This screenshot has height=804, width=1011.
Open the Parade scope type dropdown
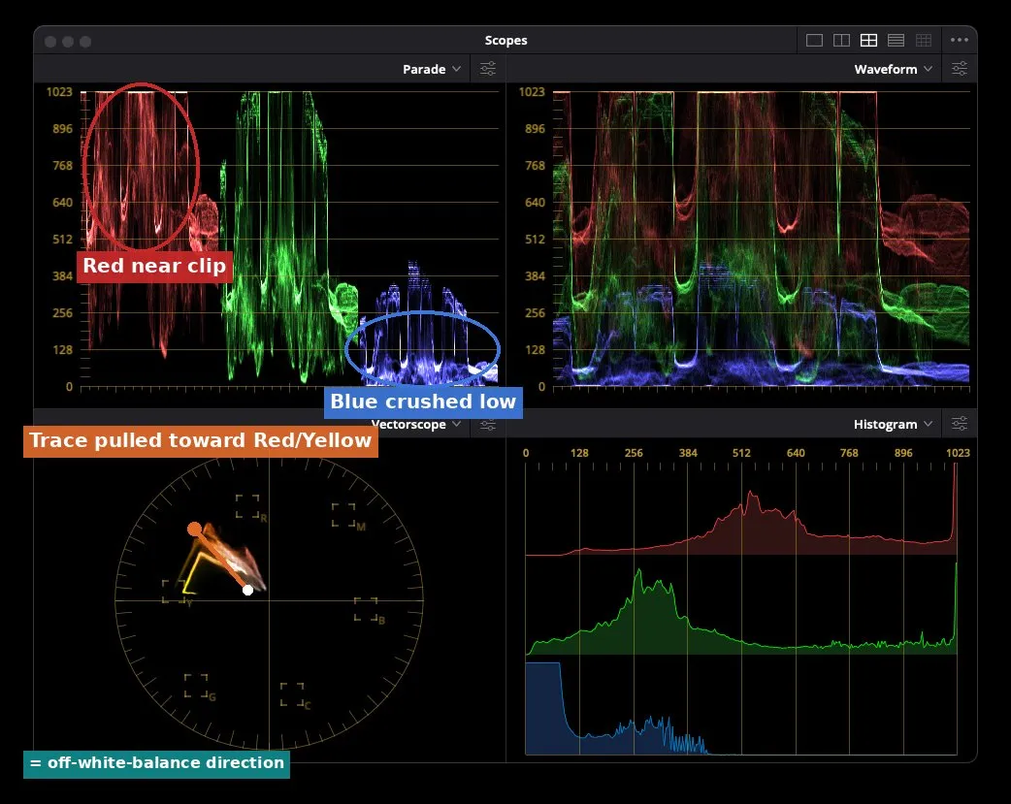[x=432, y=69]
